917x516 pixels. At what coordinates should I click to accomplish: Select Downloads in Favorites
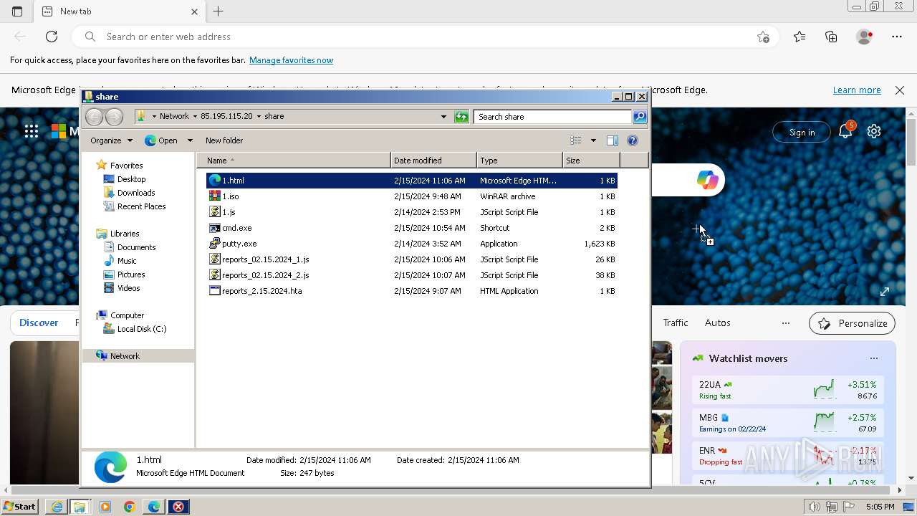tap(136, 193)
